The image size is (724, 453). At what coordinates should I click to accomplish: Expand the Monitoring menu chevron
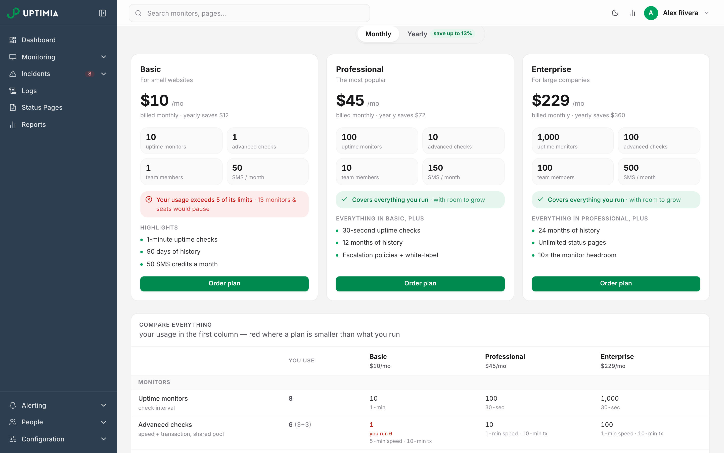pyautogui.click(x=104, y=57)
